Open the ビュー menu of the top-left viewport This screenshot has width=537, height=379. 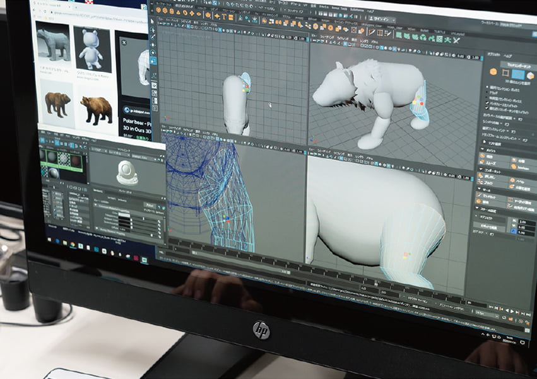[160, 19]
